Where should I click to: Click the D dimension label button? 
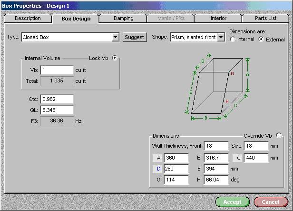157,169
